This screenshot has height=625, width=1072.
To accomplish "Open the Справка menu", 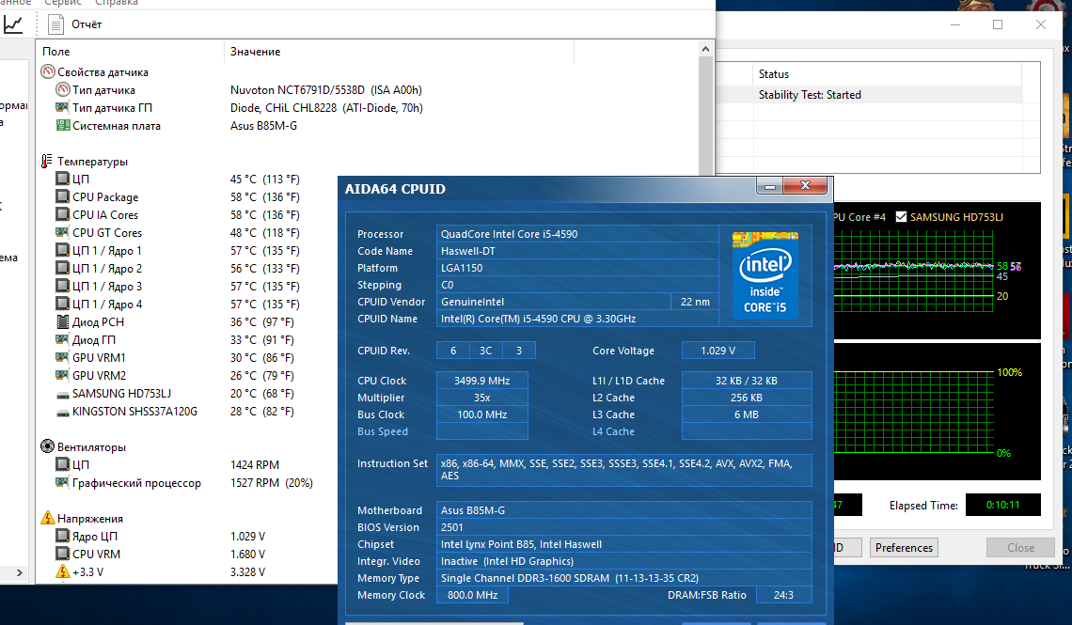I will click(117, 3).
